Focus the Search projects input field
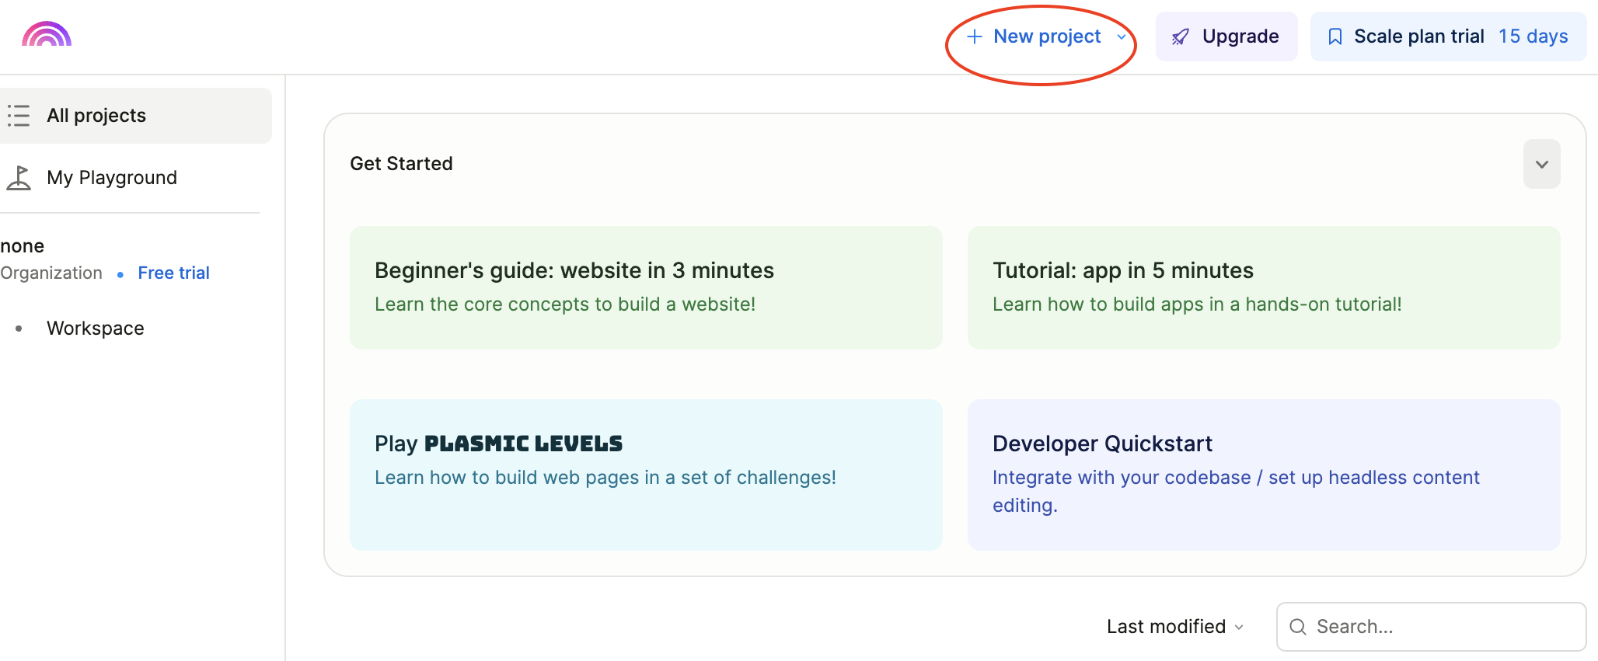This screenshot has width=1598, height=661. [1431, 627]
